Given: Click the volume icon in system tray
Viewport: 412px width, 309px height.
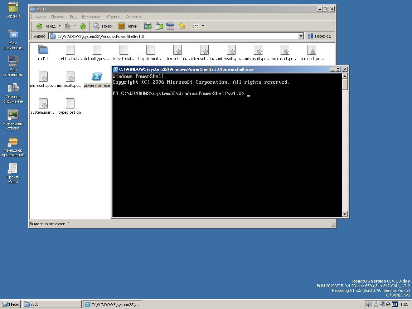Looking at the screenshot, I should (x=369, y=304).
